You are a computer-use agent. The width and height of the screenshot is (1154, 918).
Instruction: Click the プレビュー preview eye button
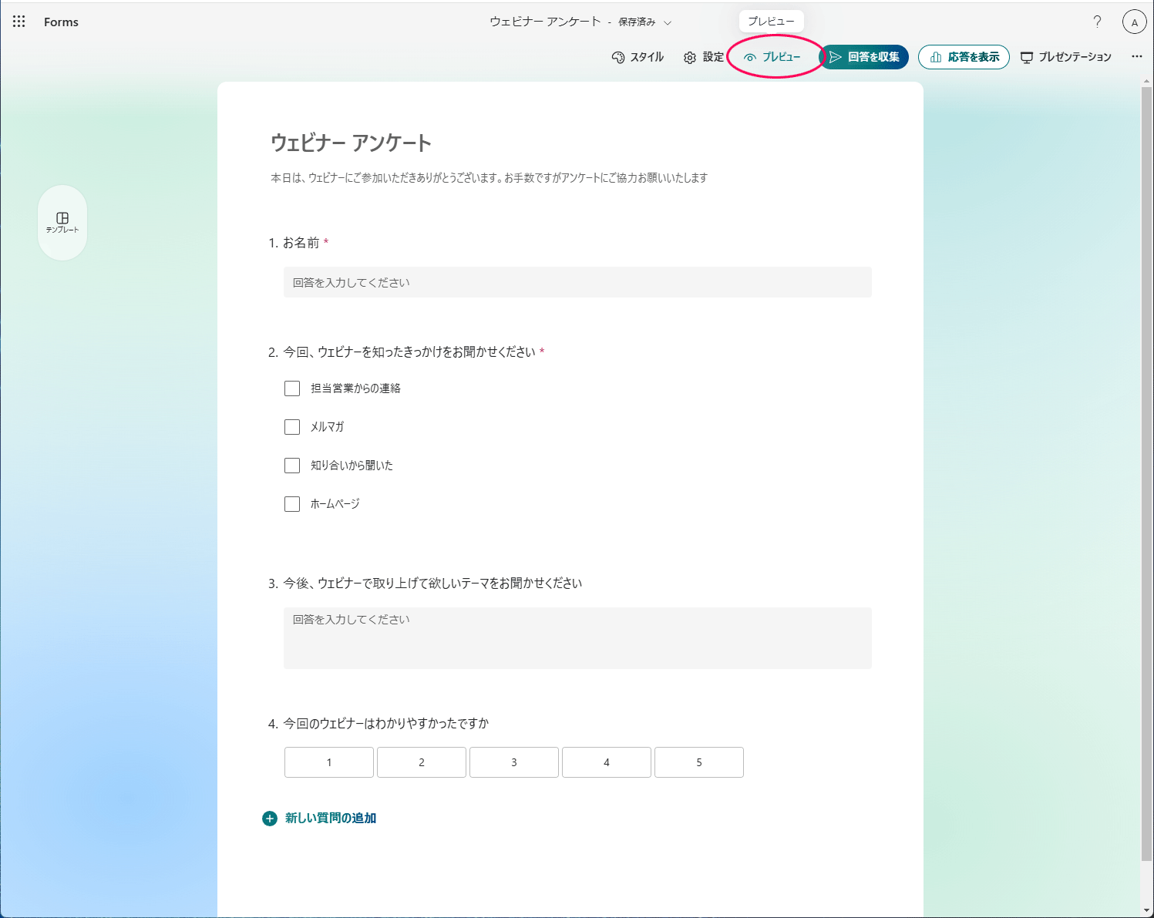click(x=772, y=57)
